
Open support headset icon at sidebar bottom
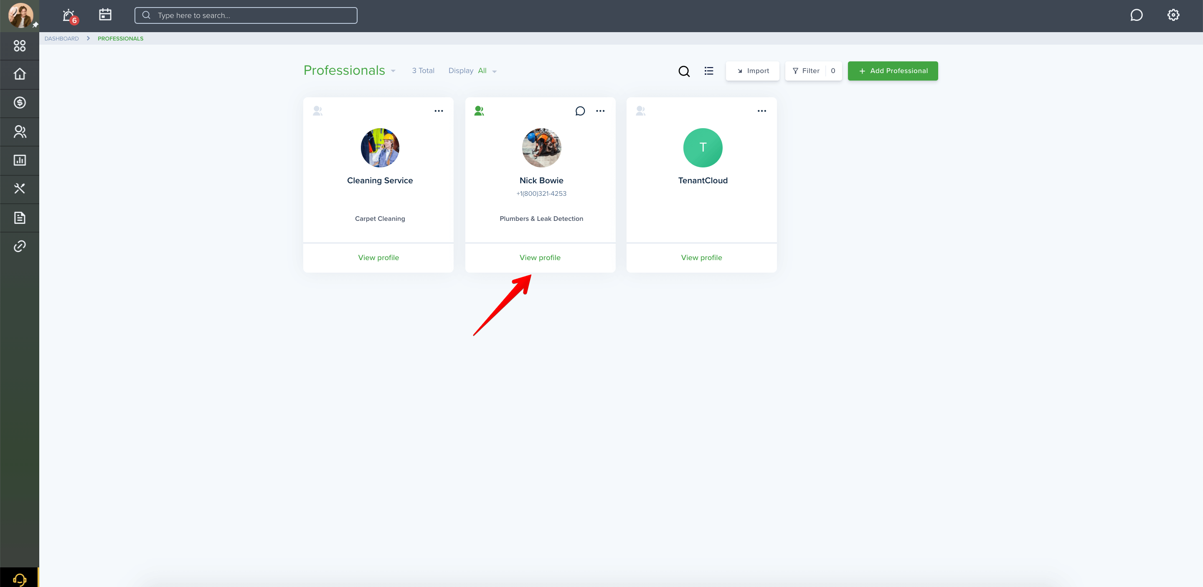20,579
